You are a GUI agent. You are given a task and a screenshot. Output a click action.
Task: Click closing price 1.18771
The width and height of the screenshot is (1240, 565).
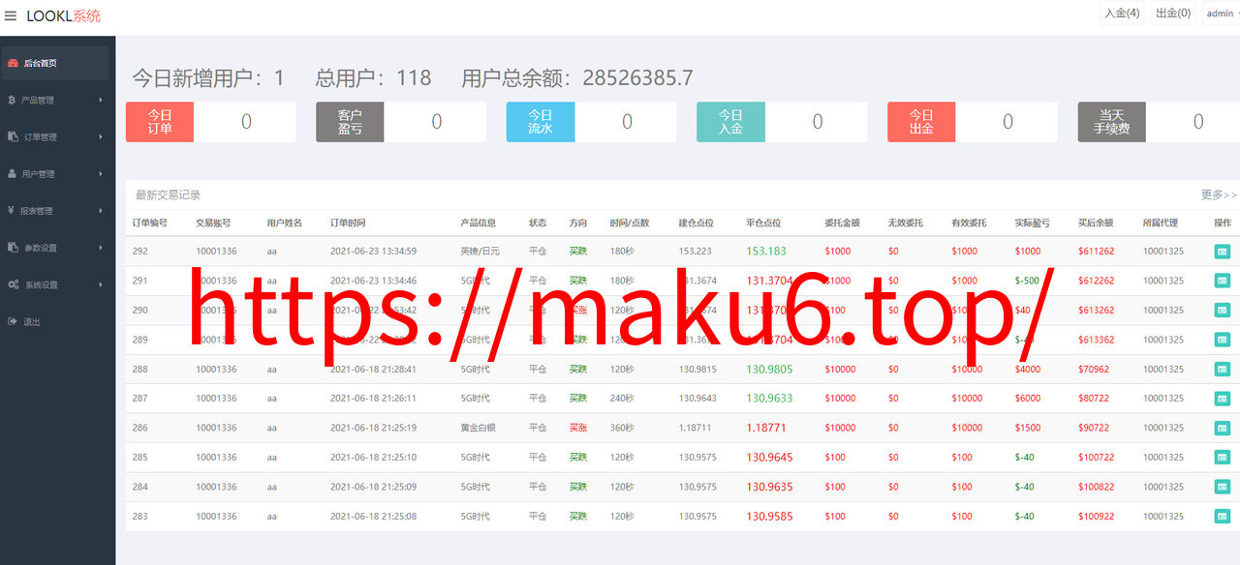[x=766, y=428]
